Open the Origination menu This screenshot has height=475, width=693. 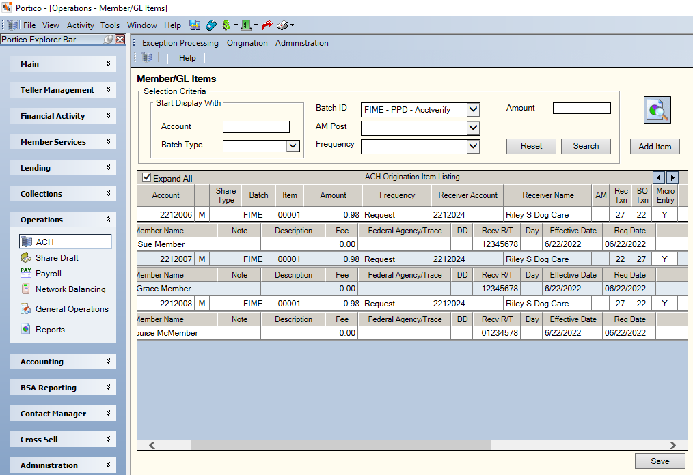(x=247, y=43)
